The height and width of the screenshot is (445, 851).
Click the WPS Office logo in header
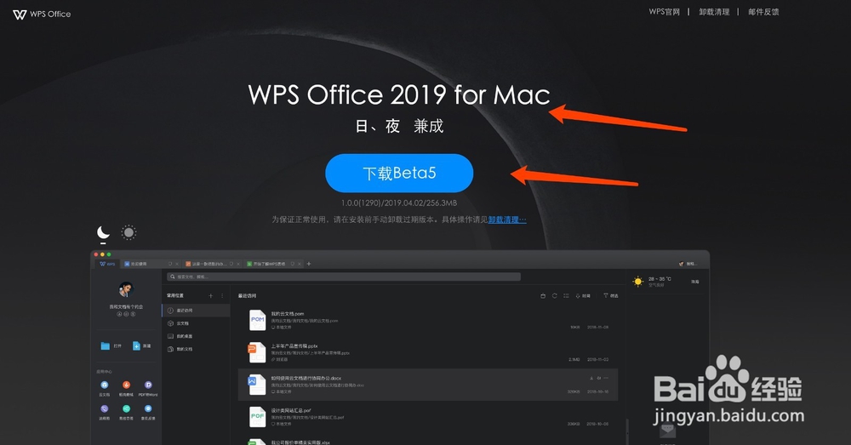pos(42,14)
